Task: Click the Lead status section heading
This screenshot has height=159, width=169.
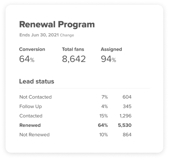Action: point(37,81)
